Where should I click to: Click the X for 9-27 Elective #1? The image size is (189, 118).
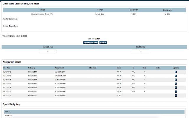click(x=176, y=92)
